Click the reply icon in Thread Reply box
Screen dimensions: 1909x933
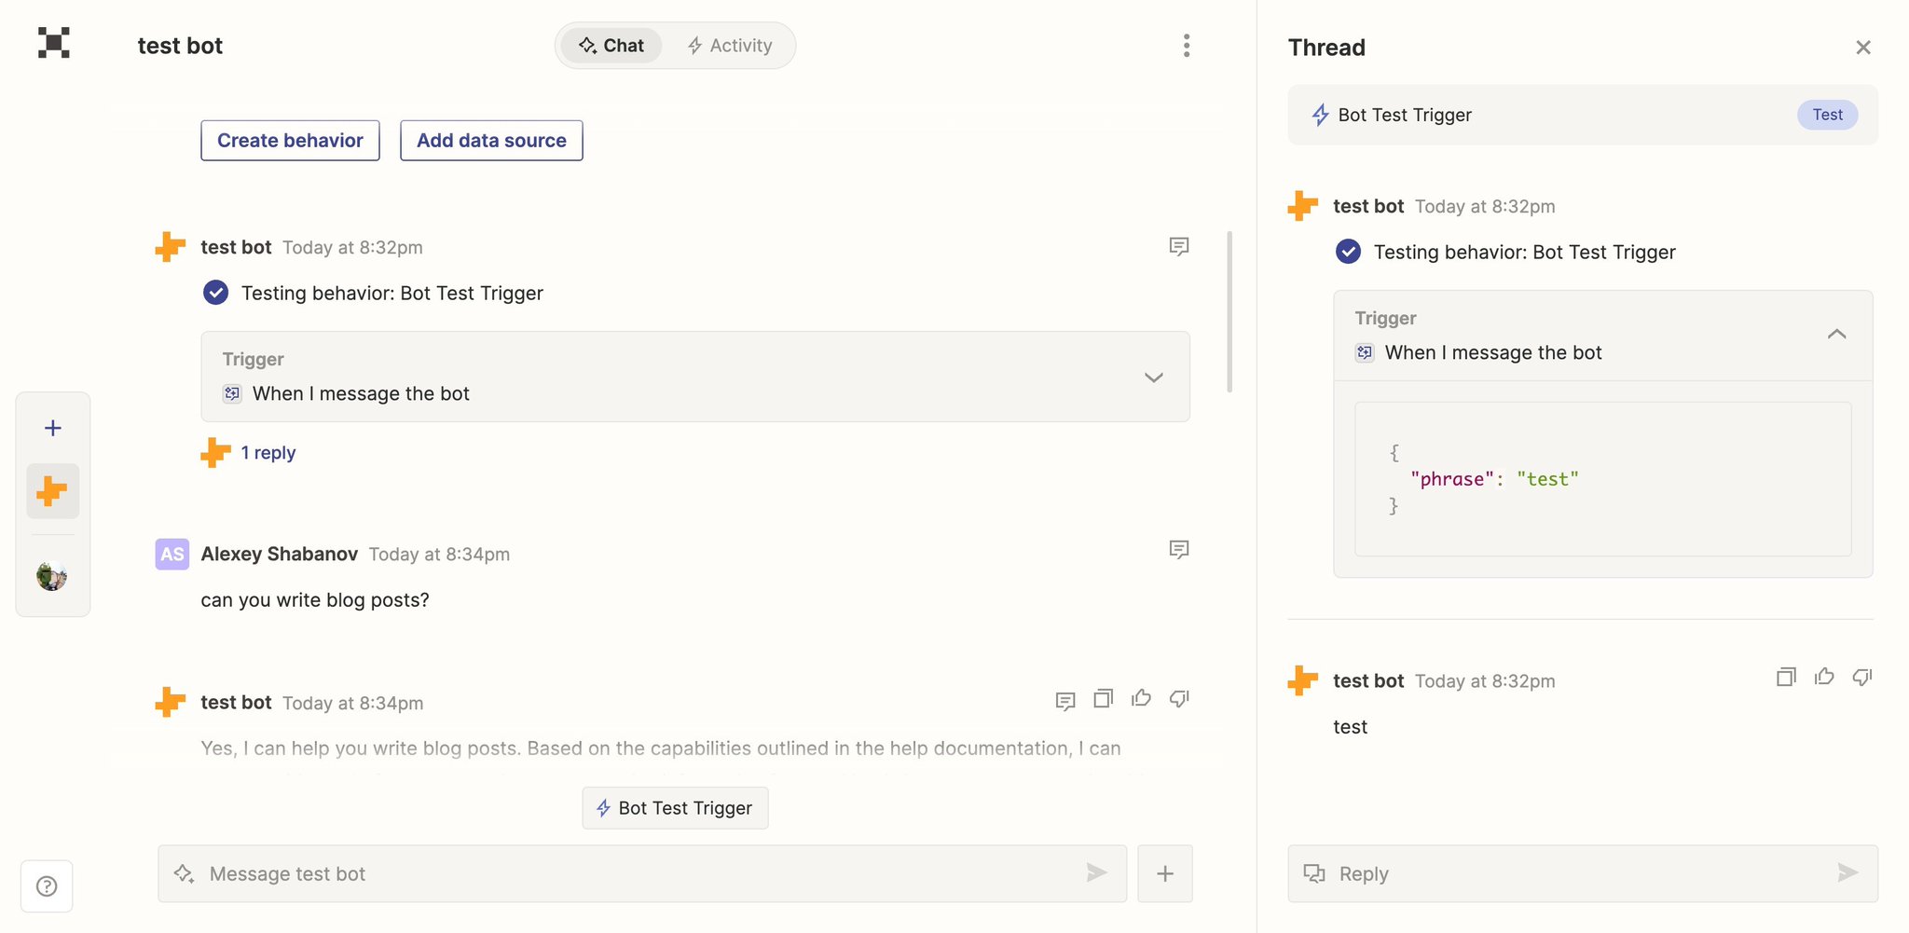point(1313,873)
